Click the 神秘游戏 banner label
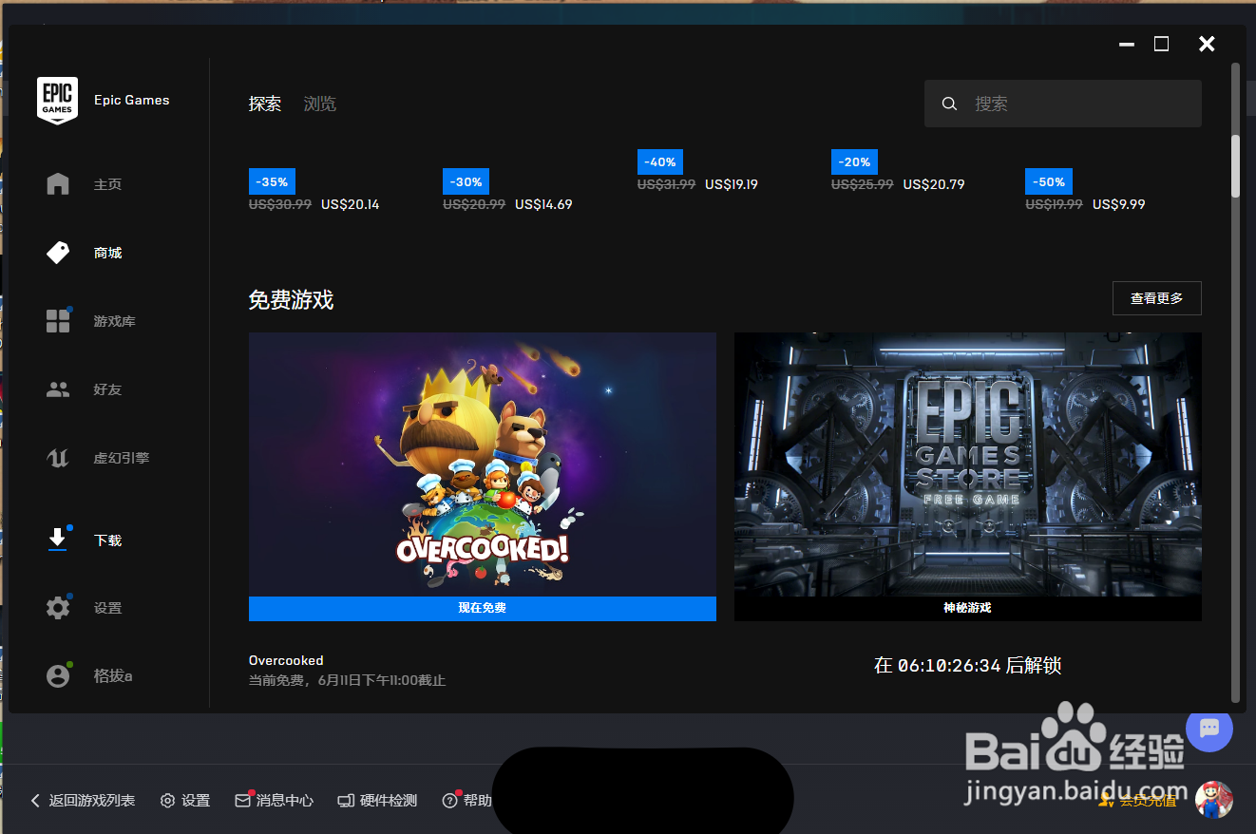 (x=967, y=608)
